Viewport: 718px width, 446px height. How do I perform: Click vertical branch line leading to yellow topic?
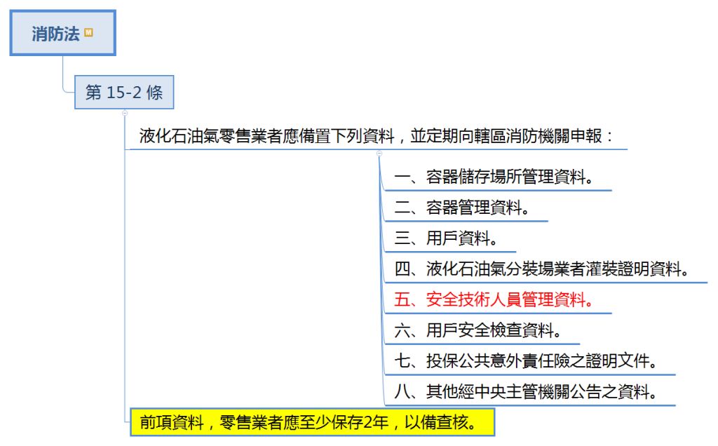pos(125,281)
